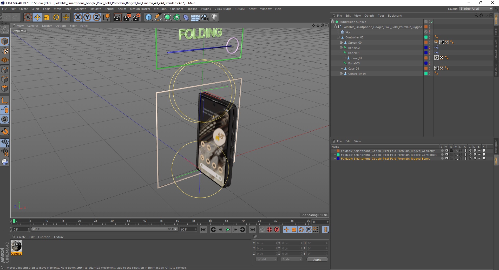The image size is (499, 270).
Task: Expand Controller_04 object
Action: 341,74
